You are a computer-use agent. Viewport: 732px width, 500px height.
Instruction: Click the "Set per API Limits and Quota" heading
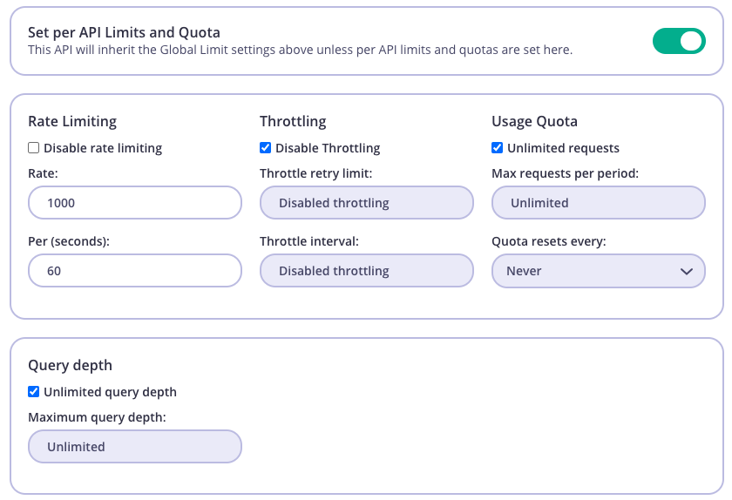pyautogui.click(x=124, y=32)
